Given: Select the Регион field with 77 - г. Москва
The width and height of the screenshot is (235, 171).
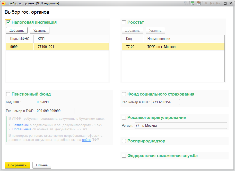Looking at the screenshot, I should pyautogui.click(x=181, y=126).
